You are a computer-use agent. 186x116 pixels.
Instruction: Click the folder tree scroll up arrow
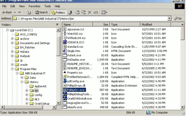pyautogui.click(x=58, y=30)
